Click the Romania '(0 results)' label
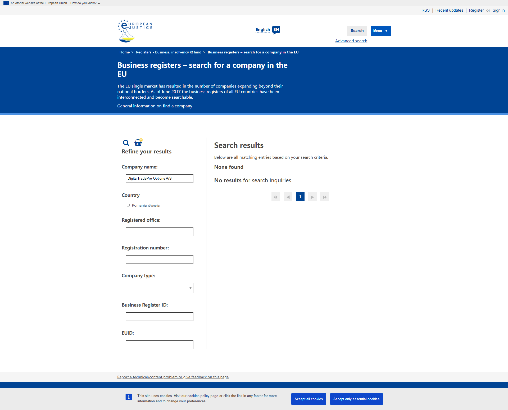Screen dimensions: 508x410 pos(154,206)
